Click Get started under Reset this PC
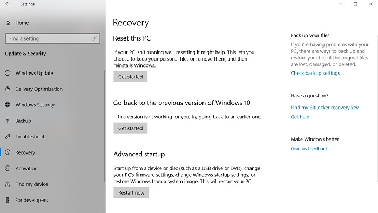This screenshot has height=213, width=378. click(x=131, y=77)
